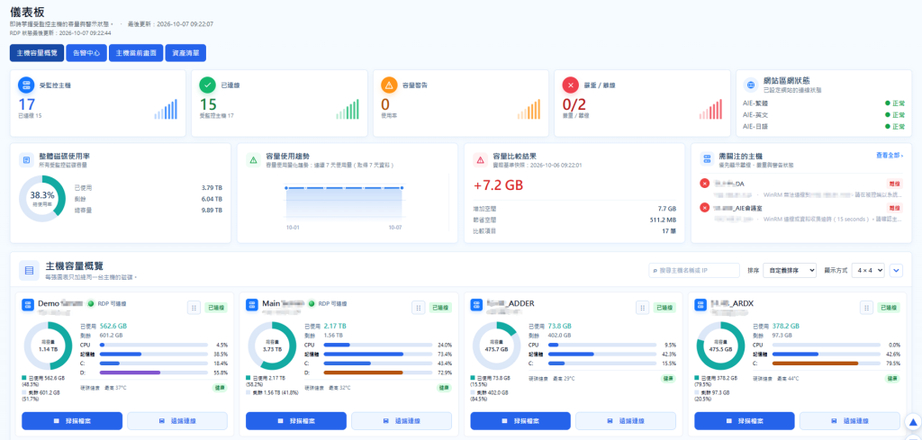Image resolution: width=922 pixels, height=440 pixels.
Task: Open the 主機容量概覽 tab
Action: coord(37,53)
